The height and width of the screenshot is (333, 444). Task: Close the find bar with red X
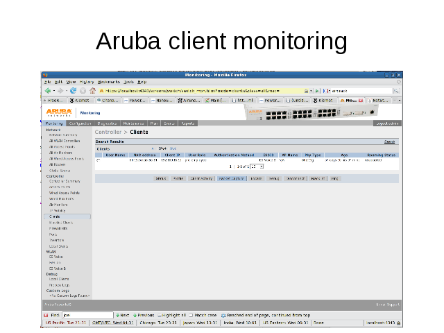[x=46, y=314]
